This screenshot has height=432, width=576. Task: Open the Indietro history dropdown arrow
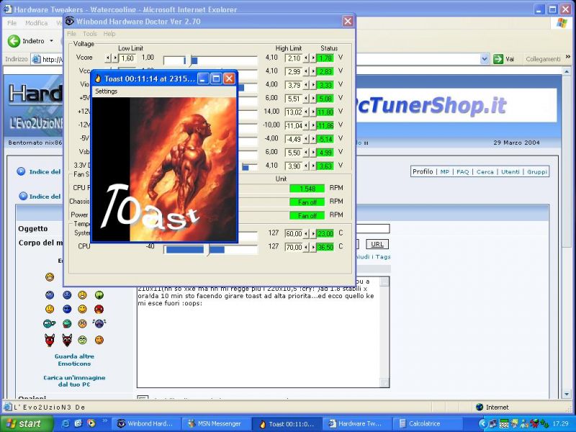(51, 41)
